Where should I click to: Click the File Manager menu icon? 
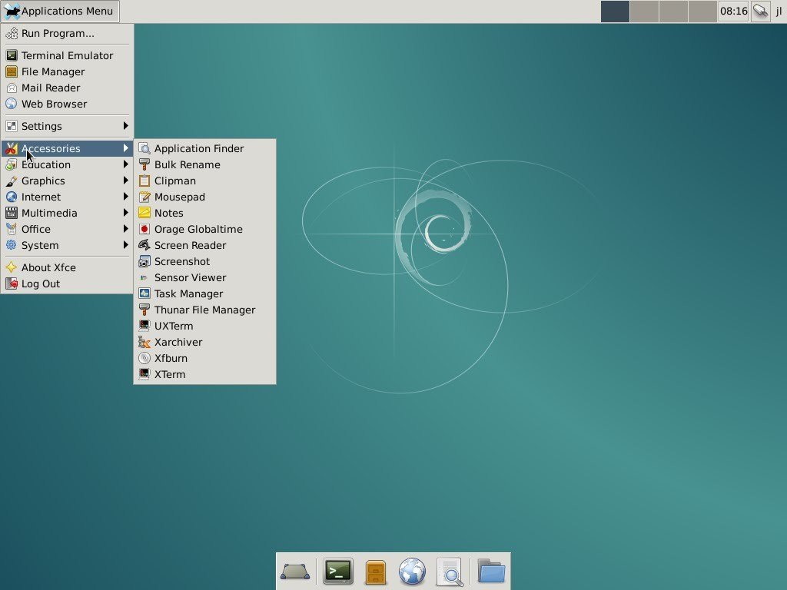pyautogui.click(x=11, y=71)
